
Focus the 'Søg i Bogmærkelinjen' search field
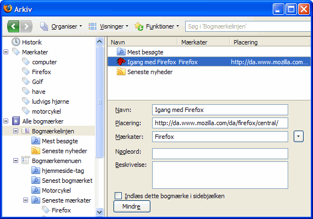click(248, 26)
